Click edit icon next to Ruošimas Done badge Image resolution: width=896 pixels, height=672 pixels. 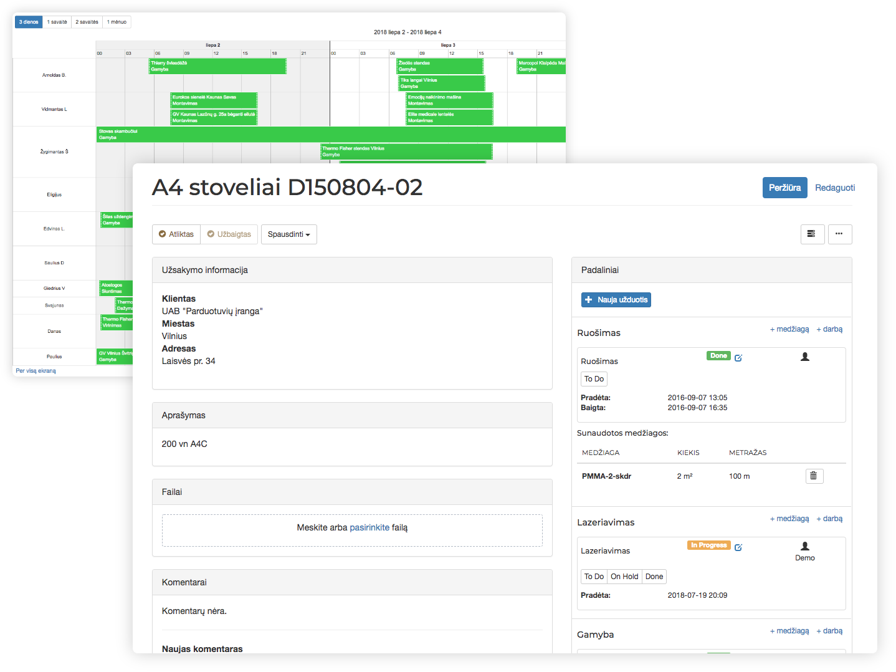click(738, 358)
